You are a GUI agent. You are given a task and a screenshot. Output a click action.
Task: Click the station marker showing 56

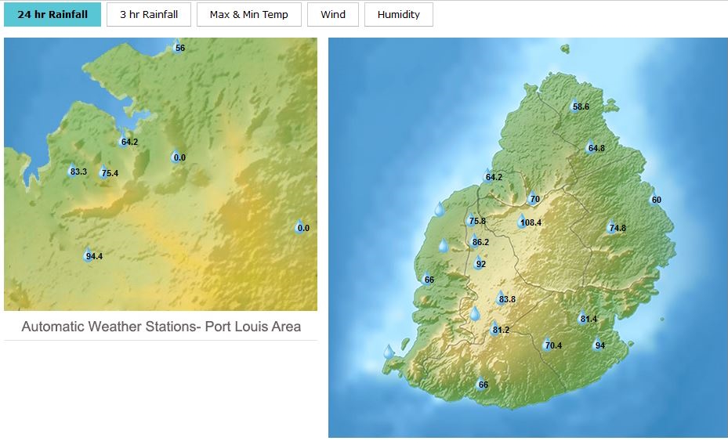point(176,47)
